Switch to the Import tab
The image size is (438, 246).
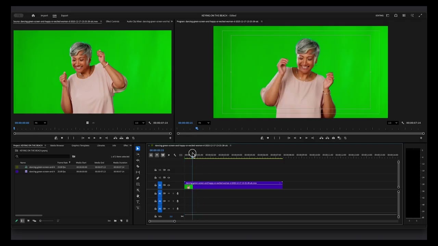tap(44, 15)
